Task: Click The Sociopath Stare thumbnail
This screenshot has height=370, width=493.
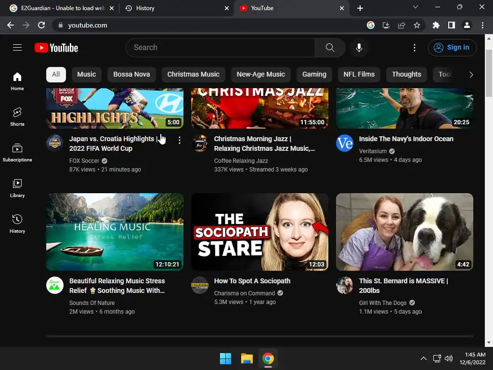Action: tap(259, 232)
